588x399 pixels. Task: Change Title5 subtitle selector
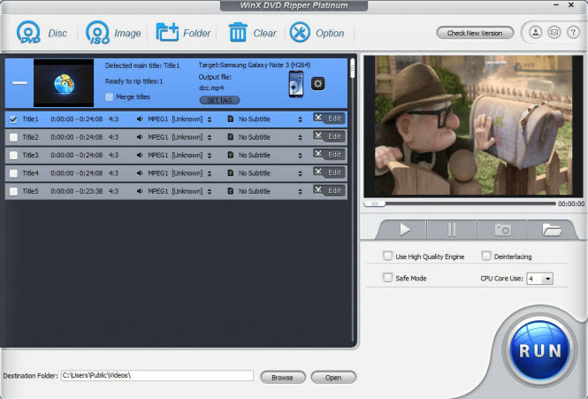click(300, 191)
